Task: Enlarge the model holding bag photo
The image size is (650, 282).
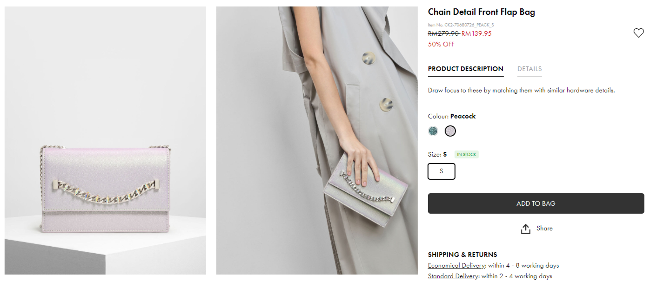Action: tap(317, 140)
